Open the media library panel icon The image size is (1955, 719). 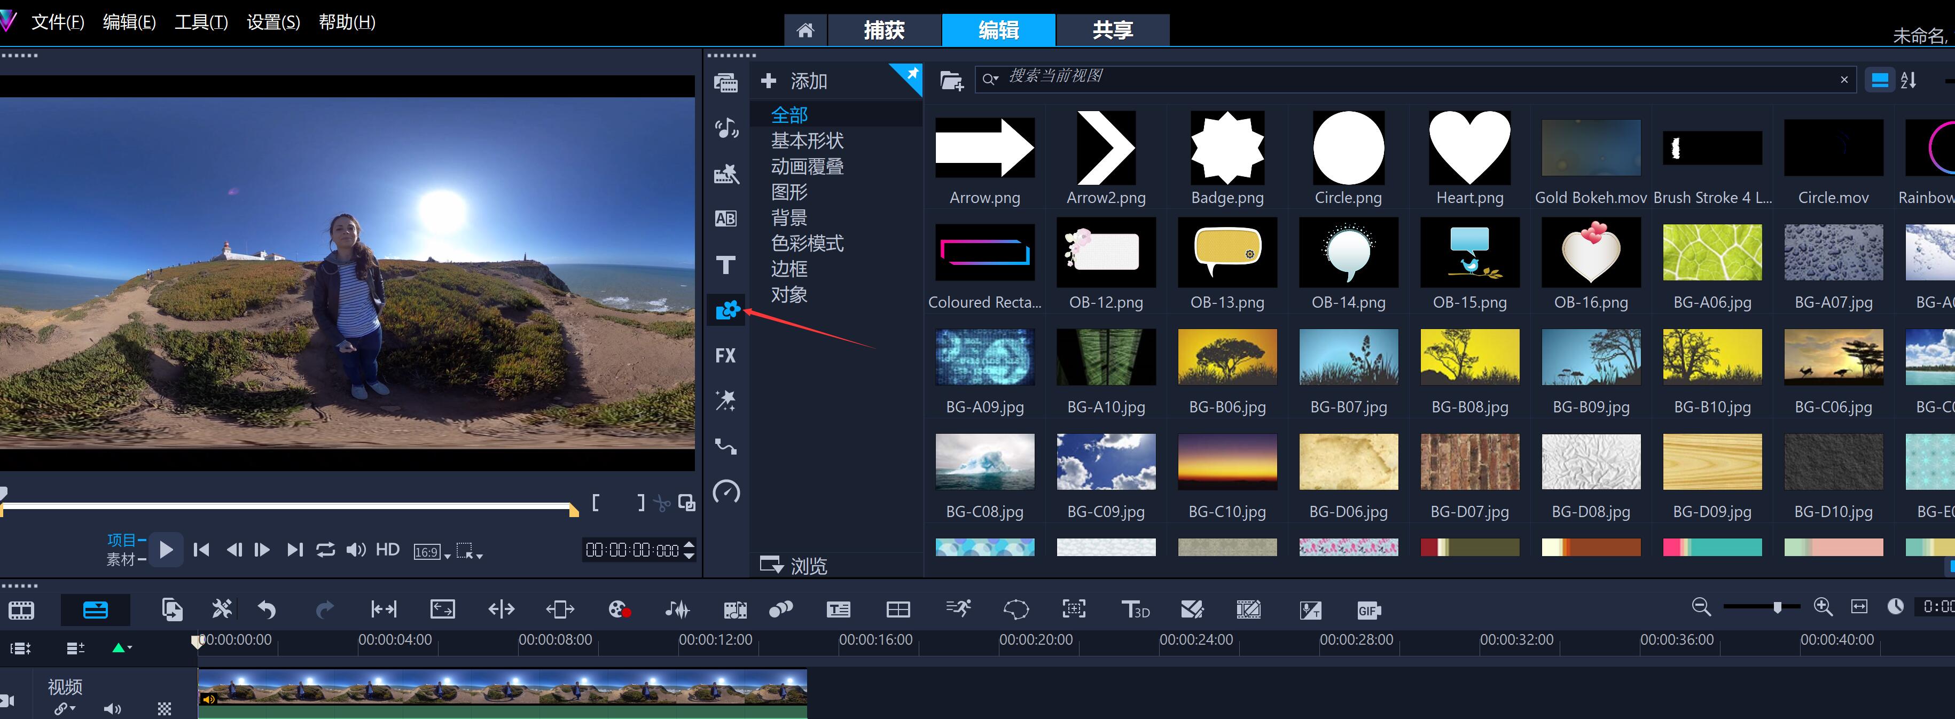(x=725, y=82)
